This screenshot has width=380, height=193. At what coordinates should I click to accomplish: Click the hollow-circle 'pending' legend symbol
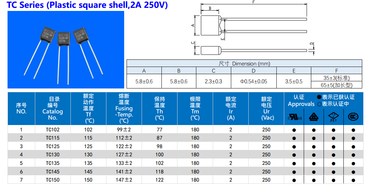(319, 104)
